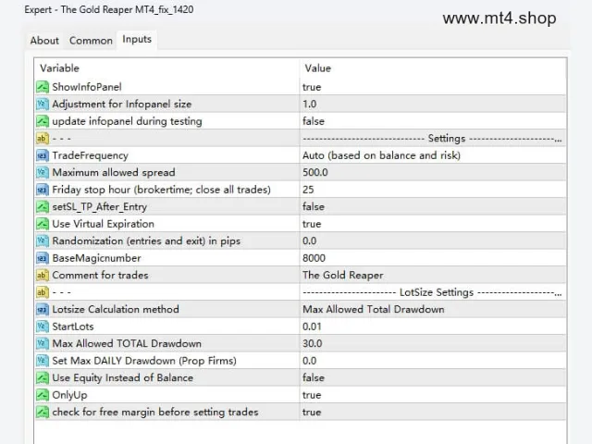The width and height of the screenshot is (592, 444).
Task: Select the Lotsize Calculation method variable name
Action: 116,309
